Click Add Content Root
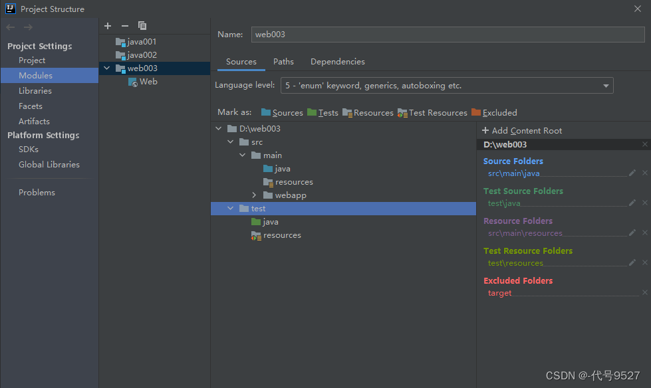651x388 pixels. [x=522, y=131]
